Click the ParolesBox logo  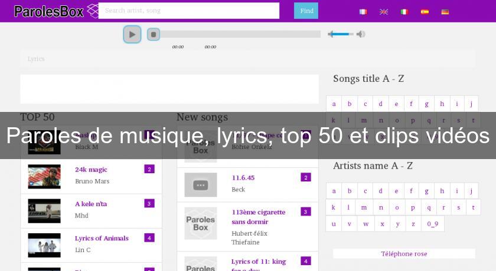coord(56,11)
